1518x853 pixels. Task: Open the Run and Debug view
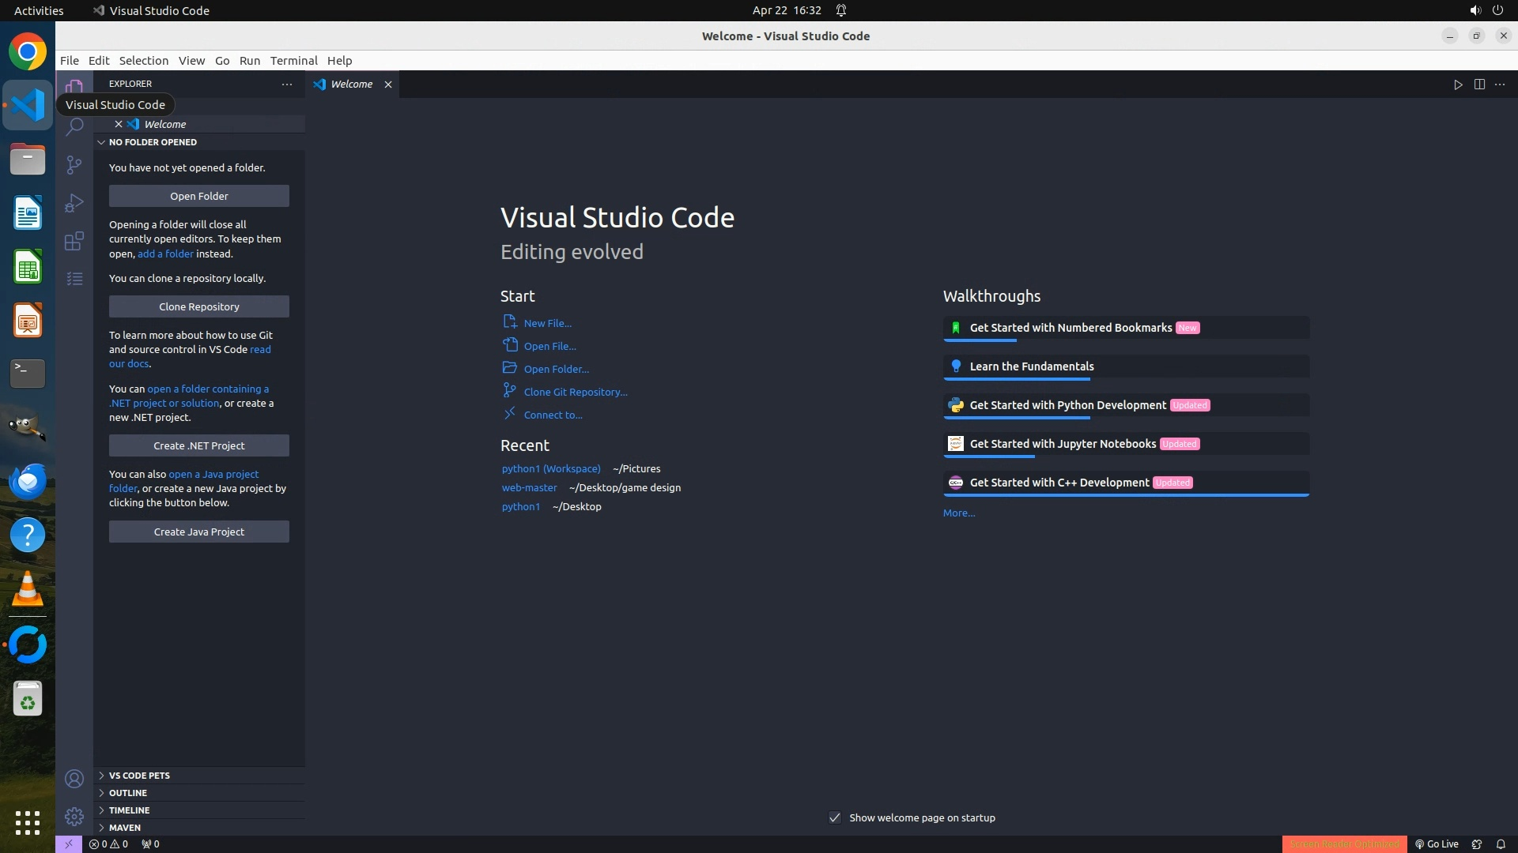(x=74, y=203)
